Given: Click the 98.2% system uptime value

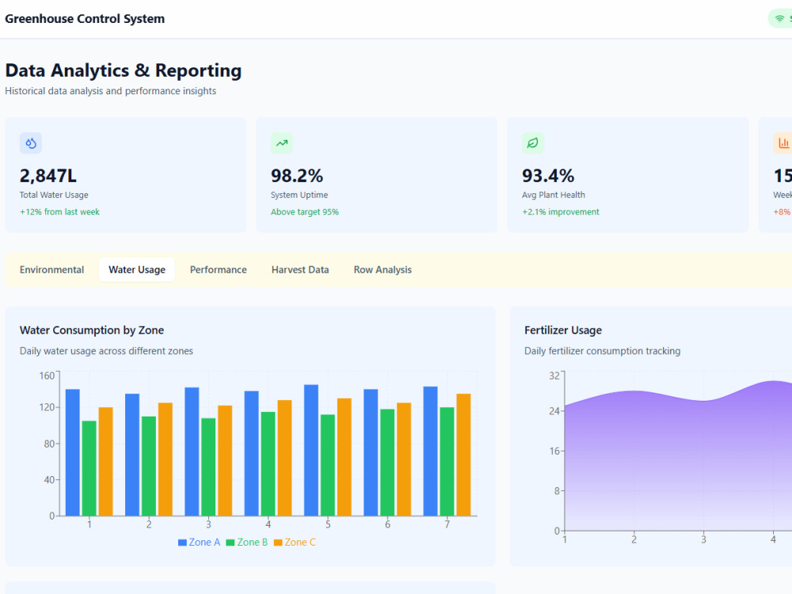Looking at the screenshot, I should [x=297, y=176].
